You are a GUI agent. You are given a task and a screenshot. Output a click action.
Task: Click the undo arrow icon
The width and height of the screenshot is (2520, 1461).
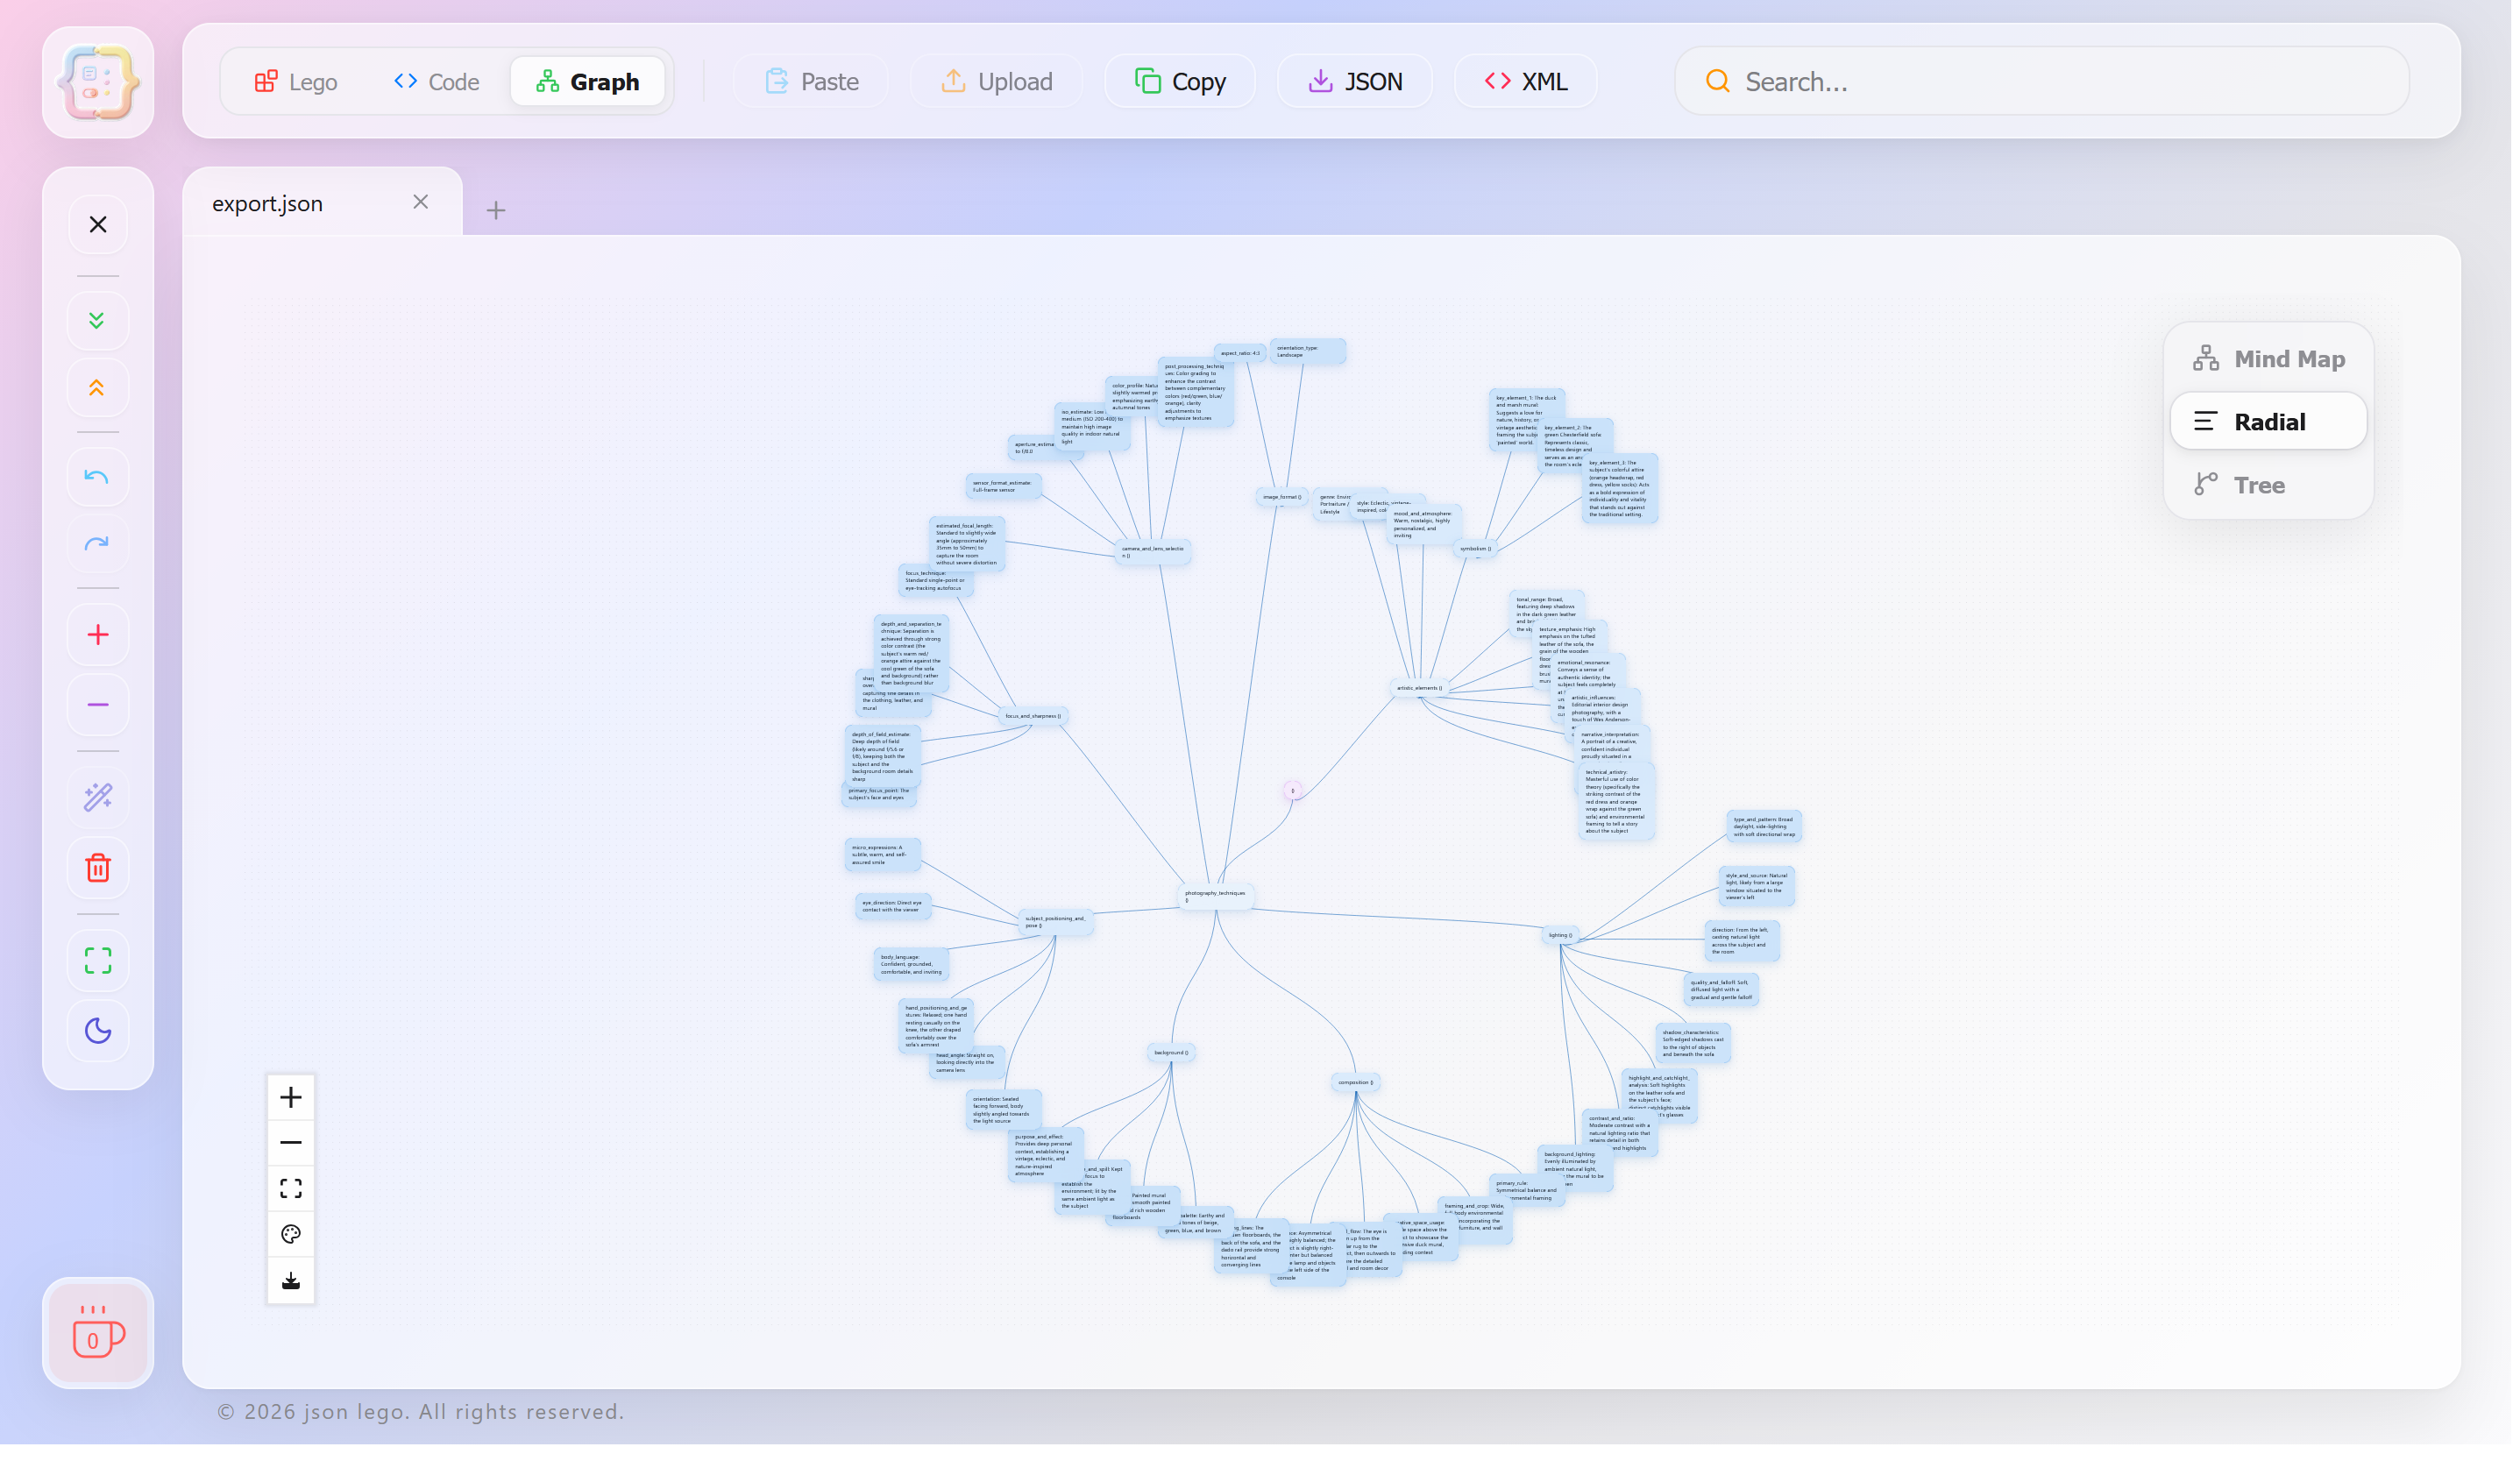point(98,478)
